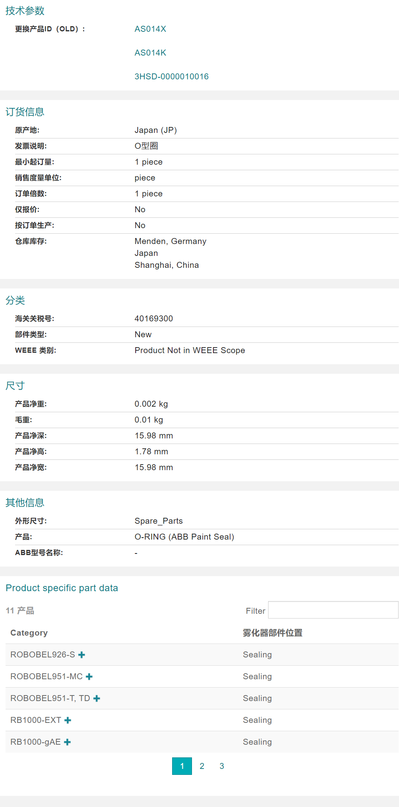Viewport: 399px width, 807px height.
Task: Click the 订货信息 section heading
Action: pyautogui.click(x=25, y=112)
